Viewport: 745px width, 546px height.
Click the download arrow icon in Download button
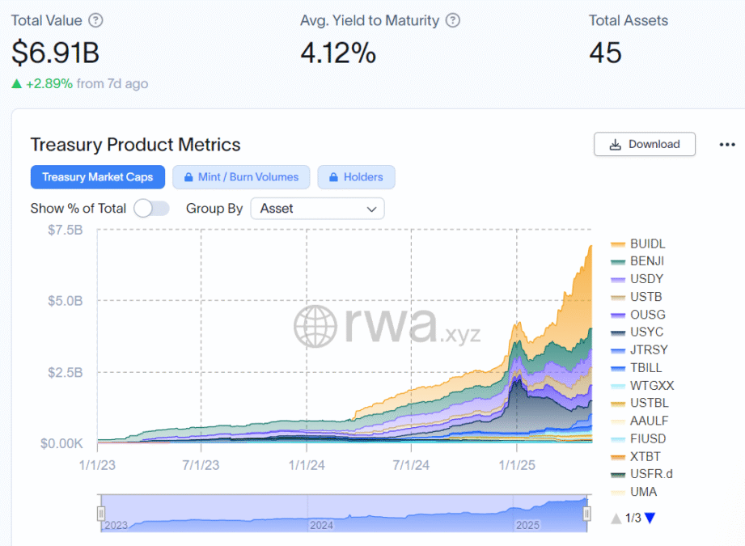point(616,145)
